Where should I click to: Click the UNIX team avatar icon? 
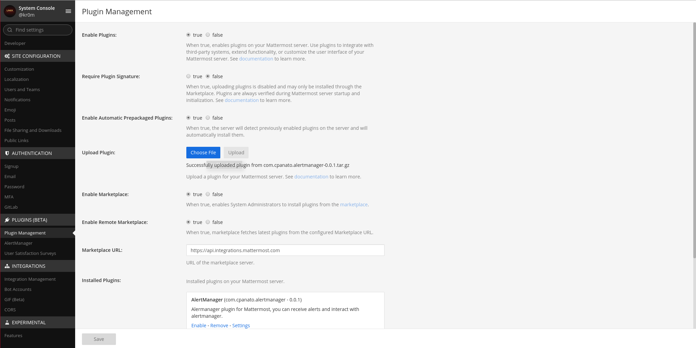pos(10,11)
